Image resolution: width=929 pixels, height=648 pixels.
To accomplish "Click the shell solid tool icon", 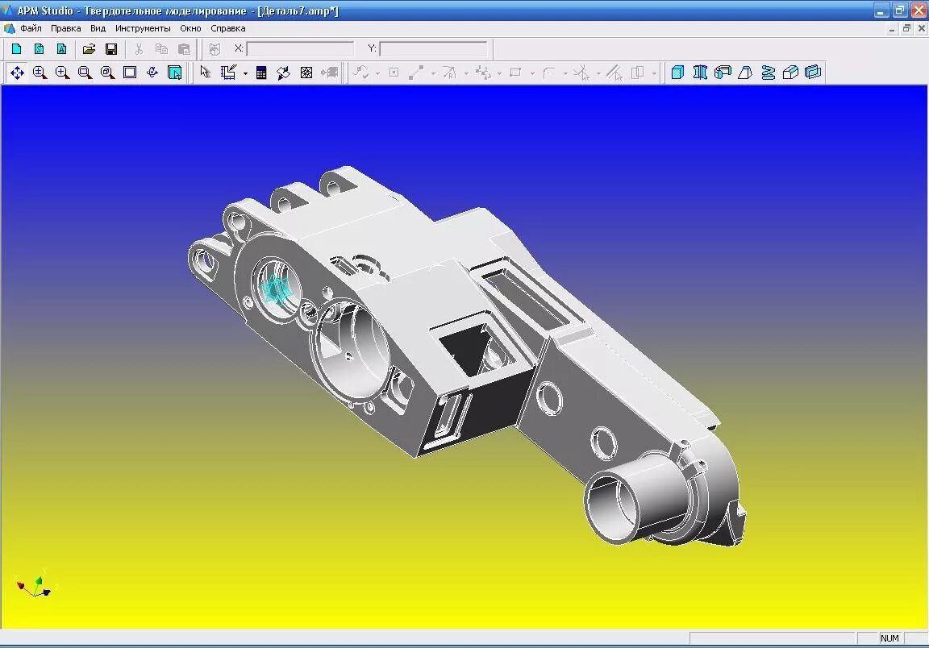I will pos(813,73).
